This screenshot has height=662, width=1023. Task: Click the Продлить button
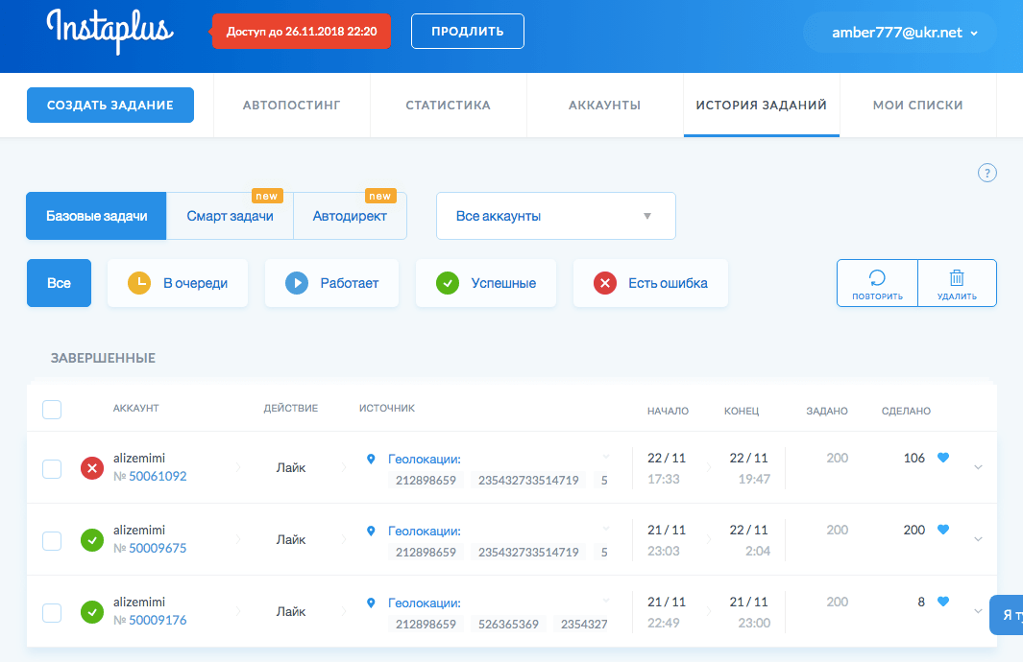pos(467,31)
